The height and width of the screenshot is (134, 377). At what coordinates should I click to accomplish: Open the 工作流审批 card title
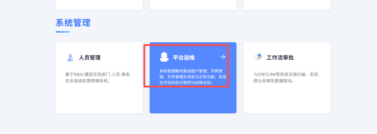280,57
